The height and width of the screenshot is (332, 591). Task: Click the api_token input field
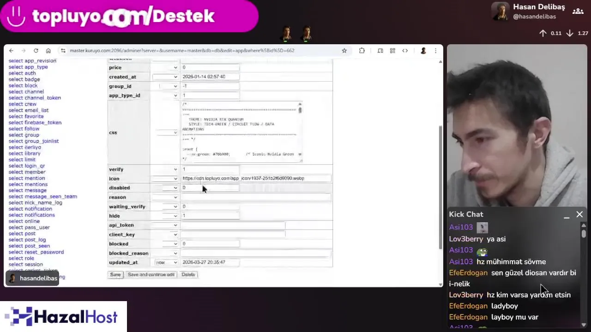(233, 225)
